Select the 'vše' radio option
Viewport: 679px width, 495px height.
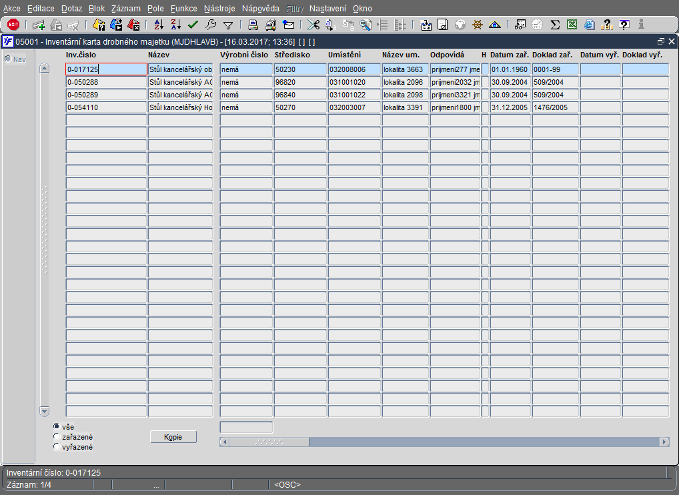tap(56, 426)
